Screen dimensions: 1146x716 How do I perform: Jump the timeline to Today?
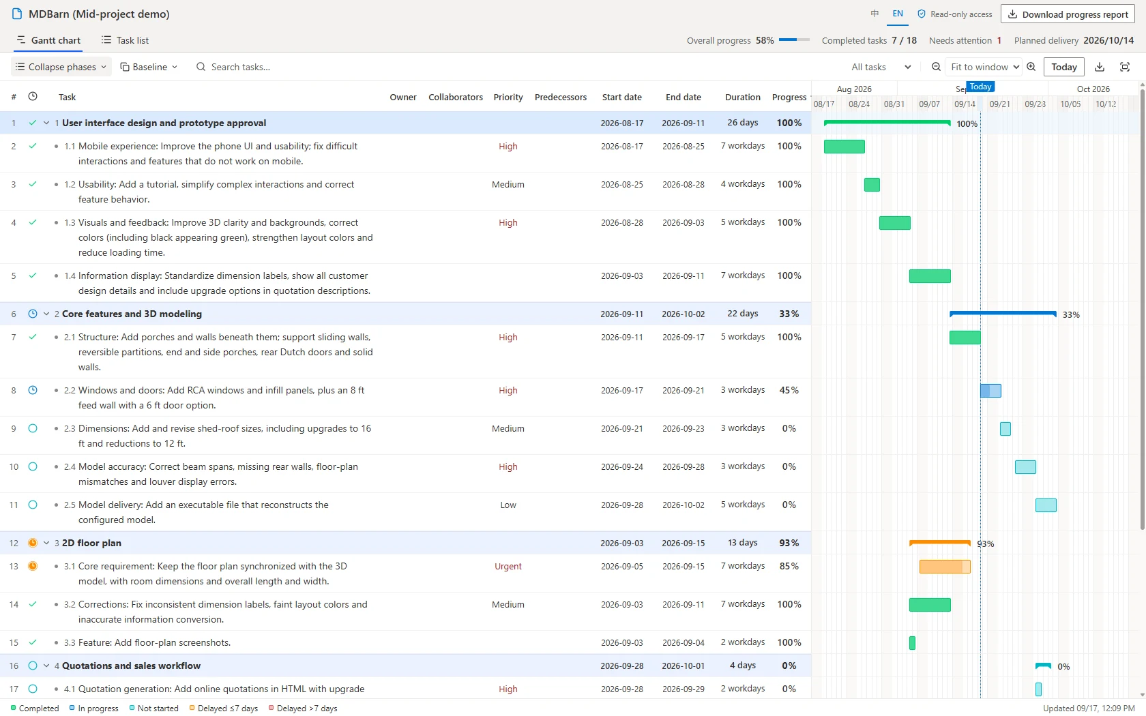pos(1063,67)
